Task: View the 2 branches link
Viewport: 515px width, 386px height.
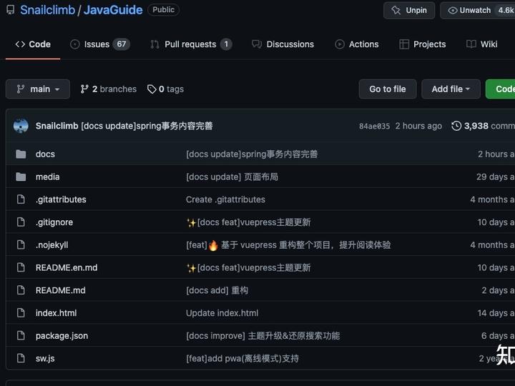Action: pos(109,89)
